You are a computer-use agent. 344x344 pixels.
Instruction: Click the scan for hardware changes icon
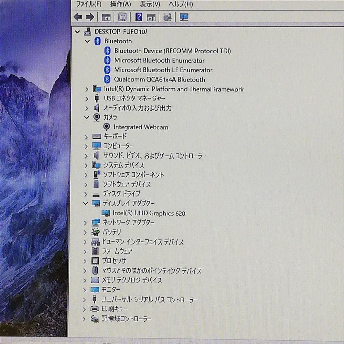click(184, 17)
